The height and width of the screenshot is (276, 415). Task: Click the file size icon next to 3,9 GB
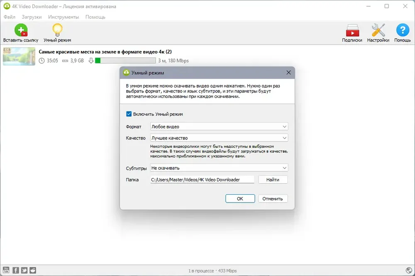pos(65,61)
